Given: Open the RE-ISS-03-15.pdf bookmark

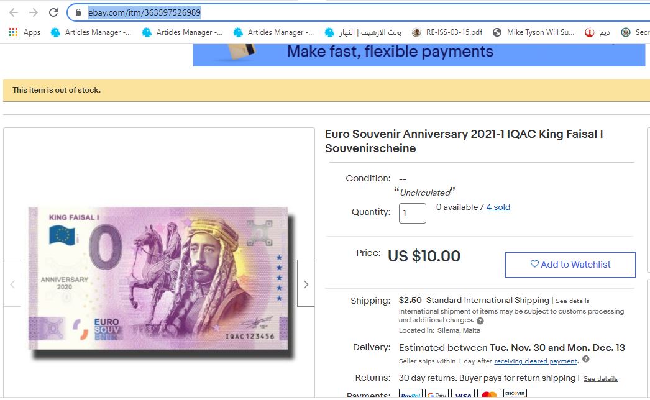Looking at the screenshot, I should pyautogui.click(x=447, y=32).
